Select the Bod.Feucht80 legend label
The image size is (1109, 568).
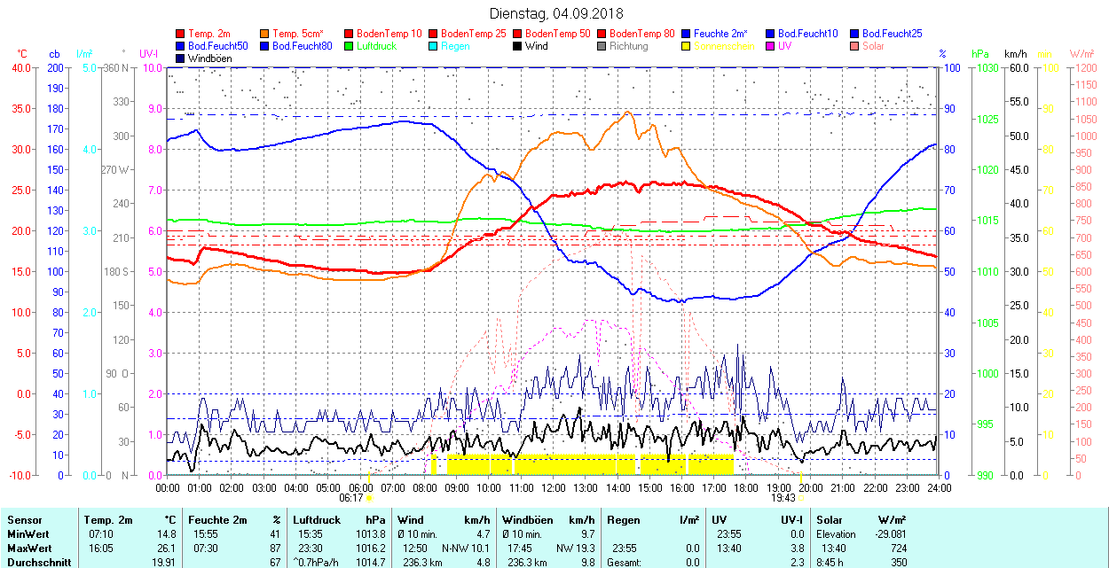pos(303,46)
